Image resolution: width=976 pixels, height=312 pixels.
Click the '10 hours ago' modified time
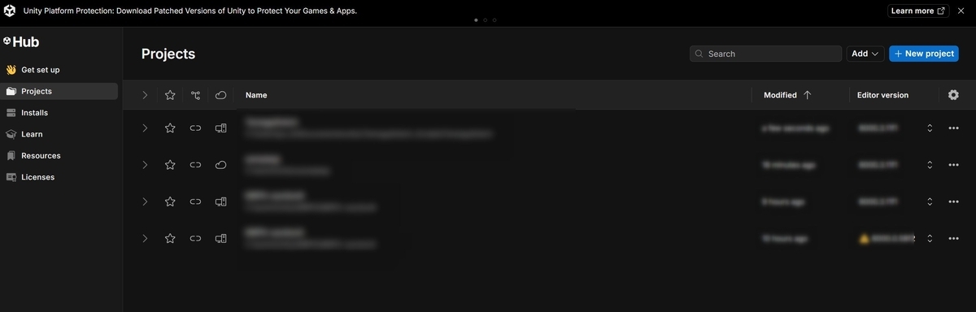(785, 239)
